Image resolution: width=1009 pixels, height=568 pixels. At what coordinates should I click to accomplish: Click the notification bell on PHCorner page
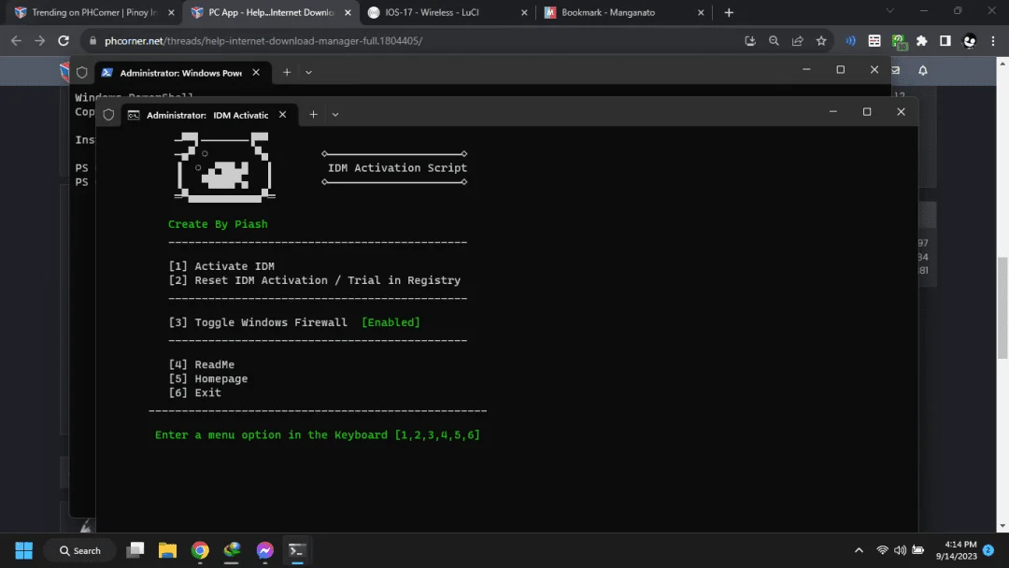click(x=923, y=70)
